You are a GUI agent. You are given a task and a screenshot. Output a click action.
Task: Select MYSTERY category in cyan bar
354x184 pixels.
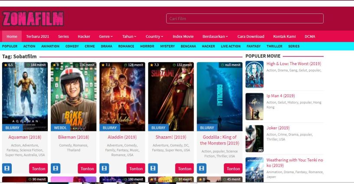(167, 46)
